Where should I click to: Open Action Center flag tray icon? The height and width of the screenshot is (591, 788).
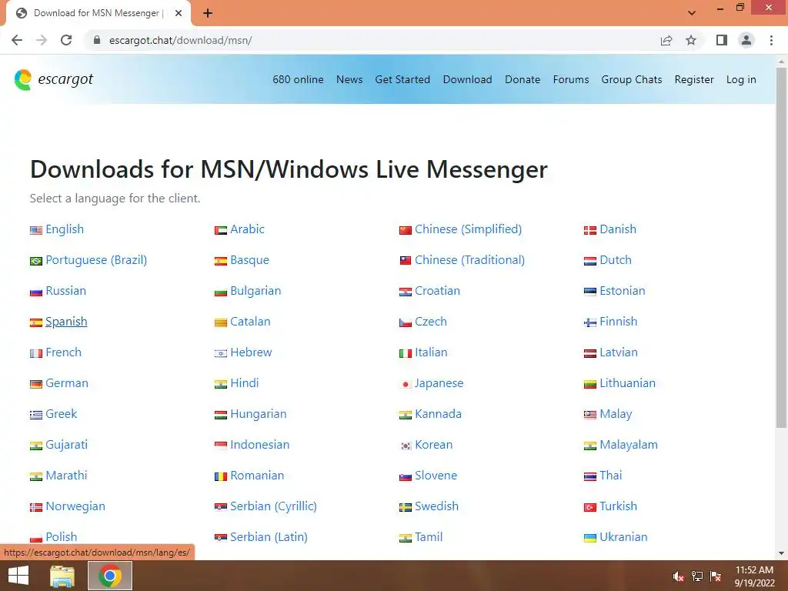click(716, 576)
